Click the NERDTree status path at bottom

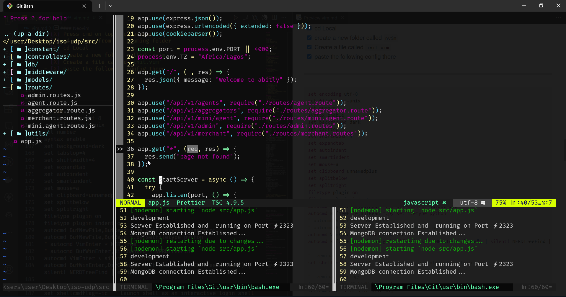coord(56,287)
